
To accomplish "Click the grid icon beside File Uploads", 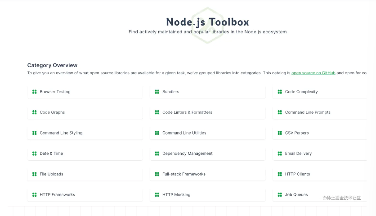I will coord(34,174).
